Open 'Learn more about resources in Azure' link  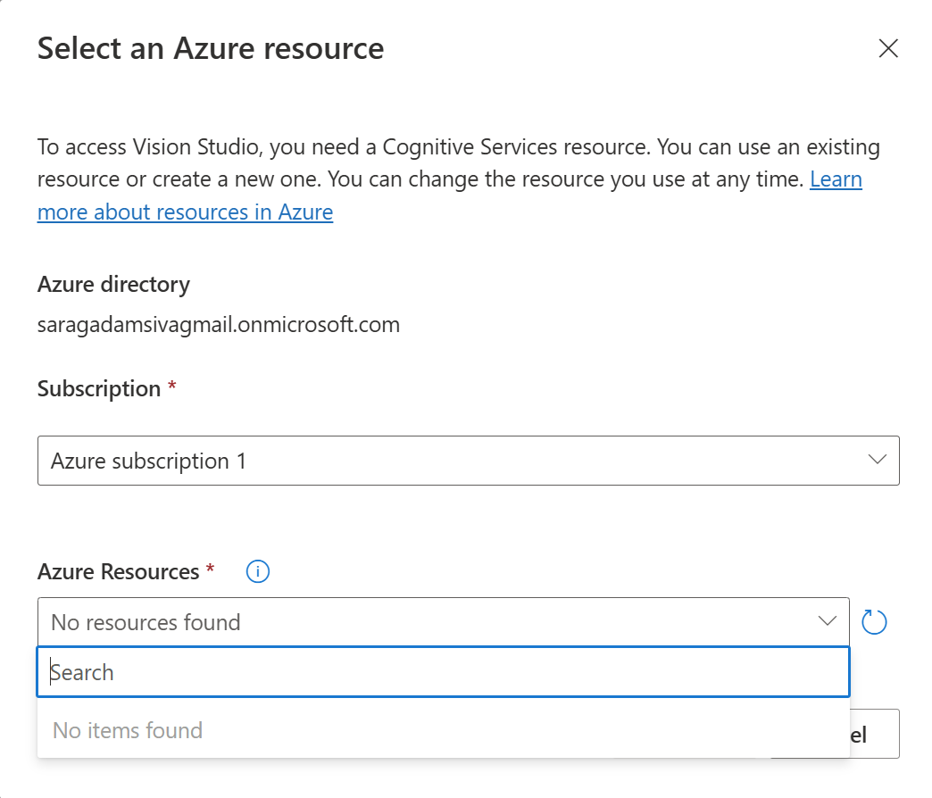click(185, 212)
